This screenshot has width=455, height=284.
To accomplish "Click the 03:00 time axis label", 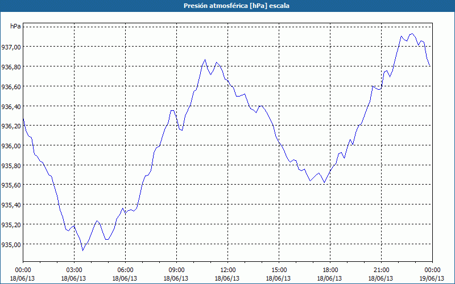I will point(75,270).
